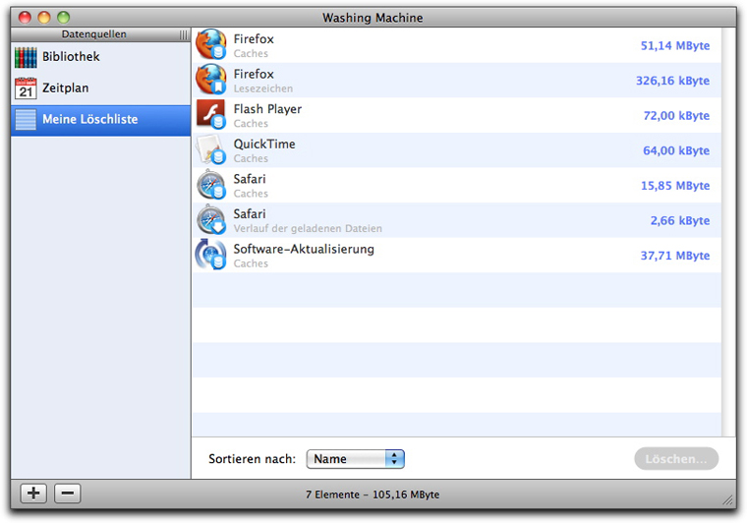
Task: Click the Lesezeichen subtitle text
Action: pyautogui.click(x=263, y=88)
